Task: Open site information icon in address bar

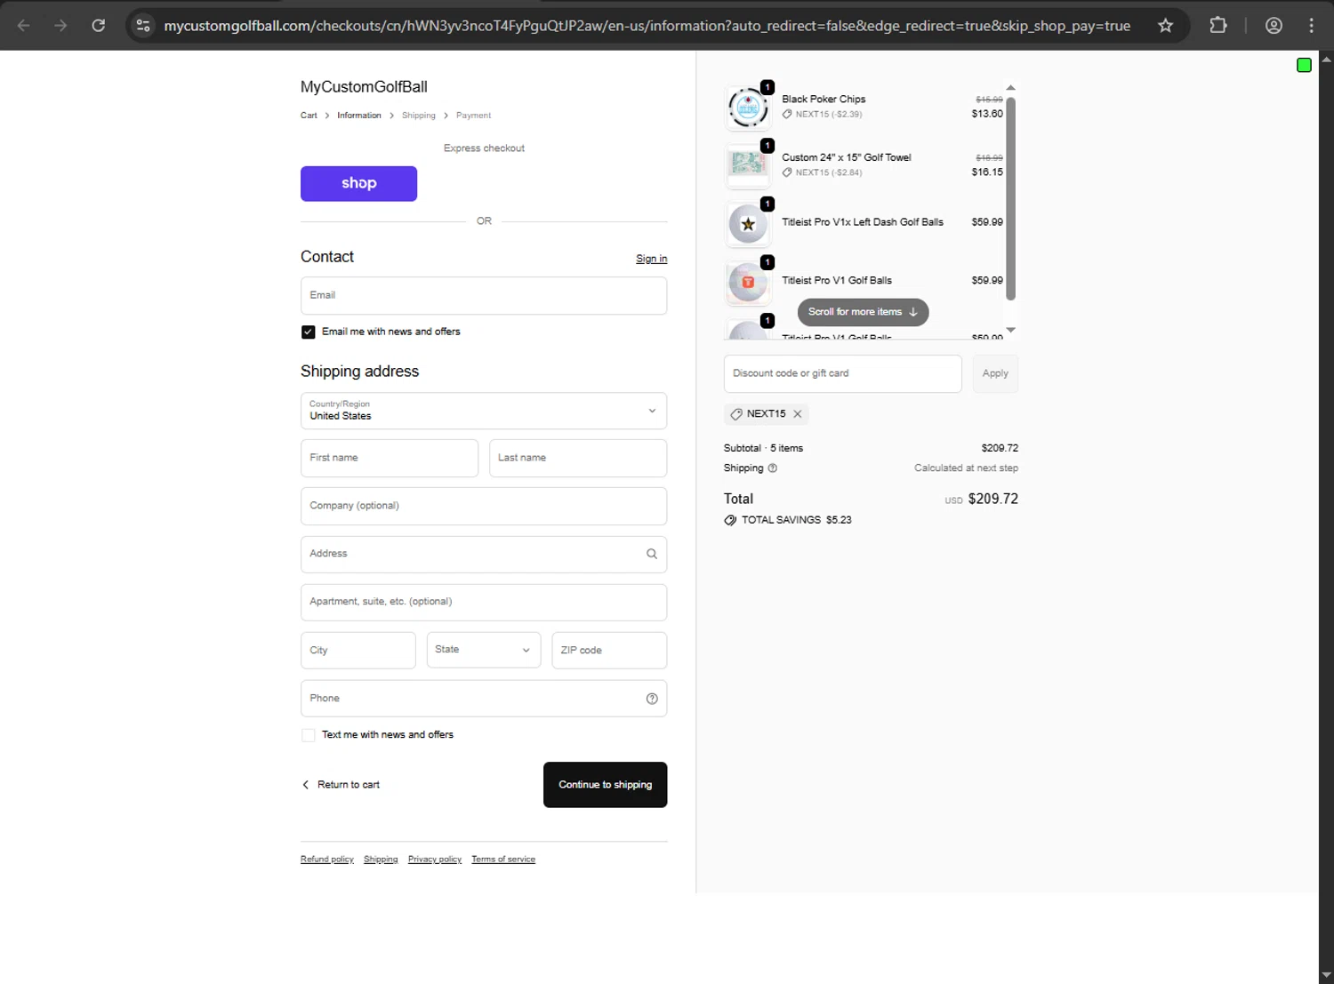Action: coord(143,26)
